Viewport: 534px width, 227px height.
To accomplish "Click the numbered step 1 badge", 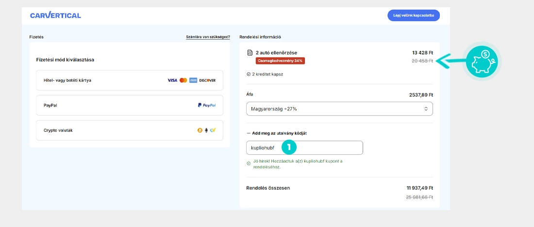I will [289, 147].
